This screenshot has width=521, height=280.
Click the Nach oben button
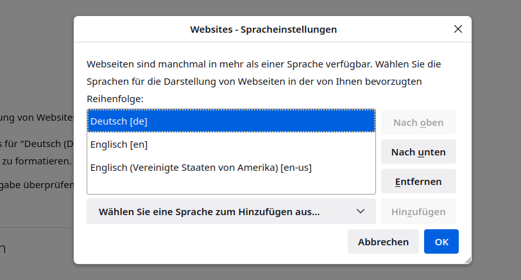click(418, 123)
